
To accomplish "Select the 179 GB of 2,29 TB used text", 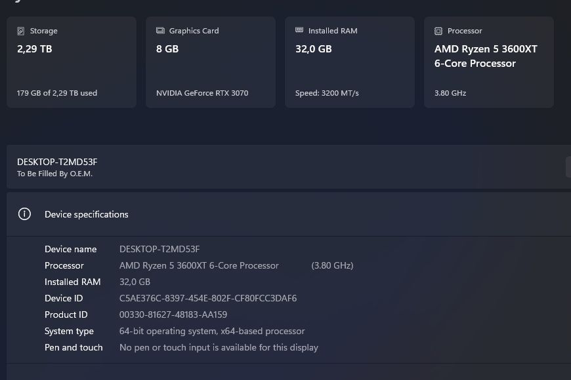I will pos(57,93).
